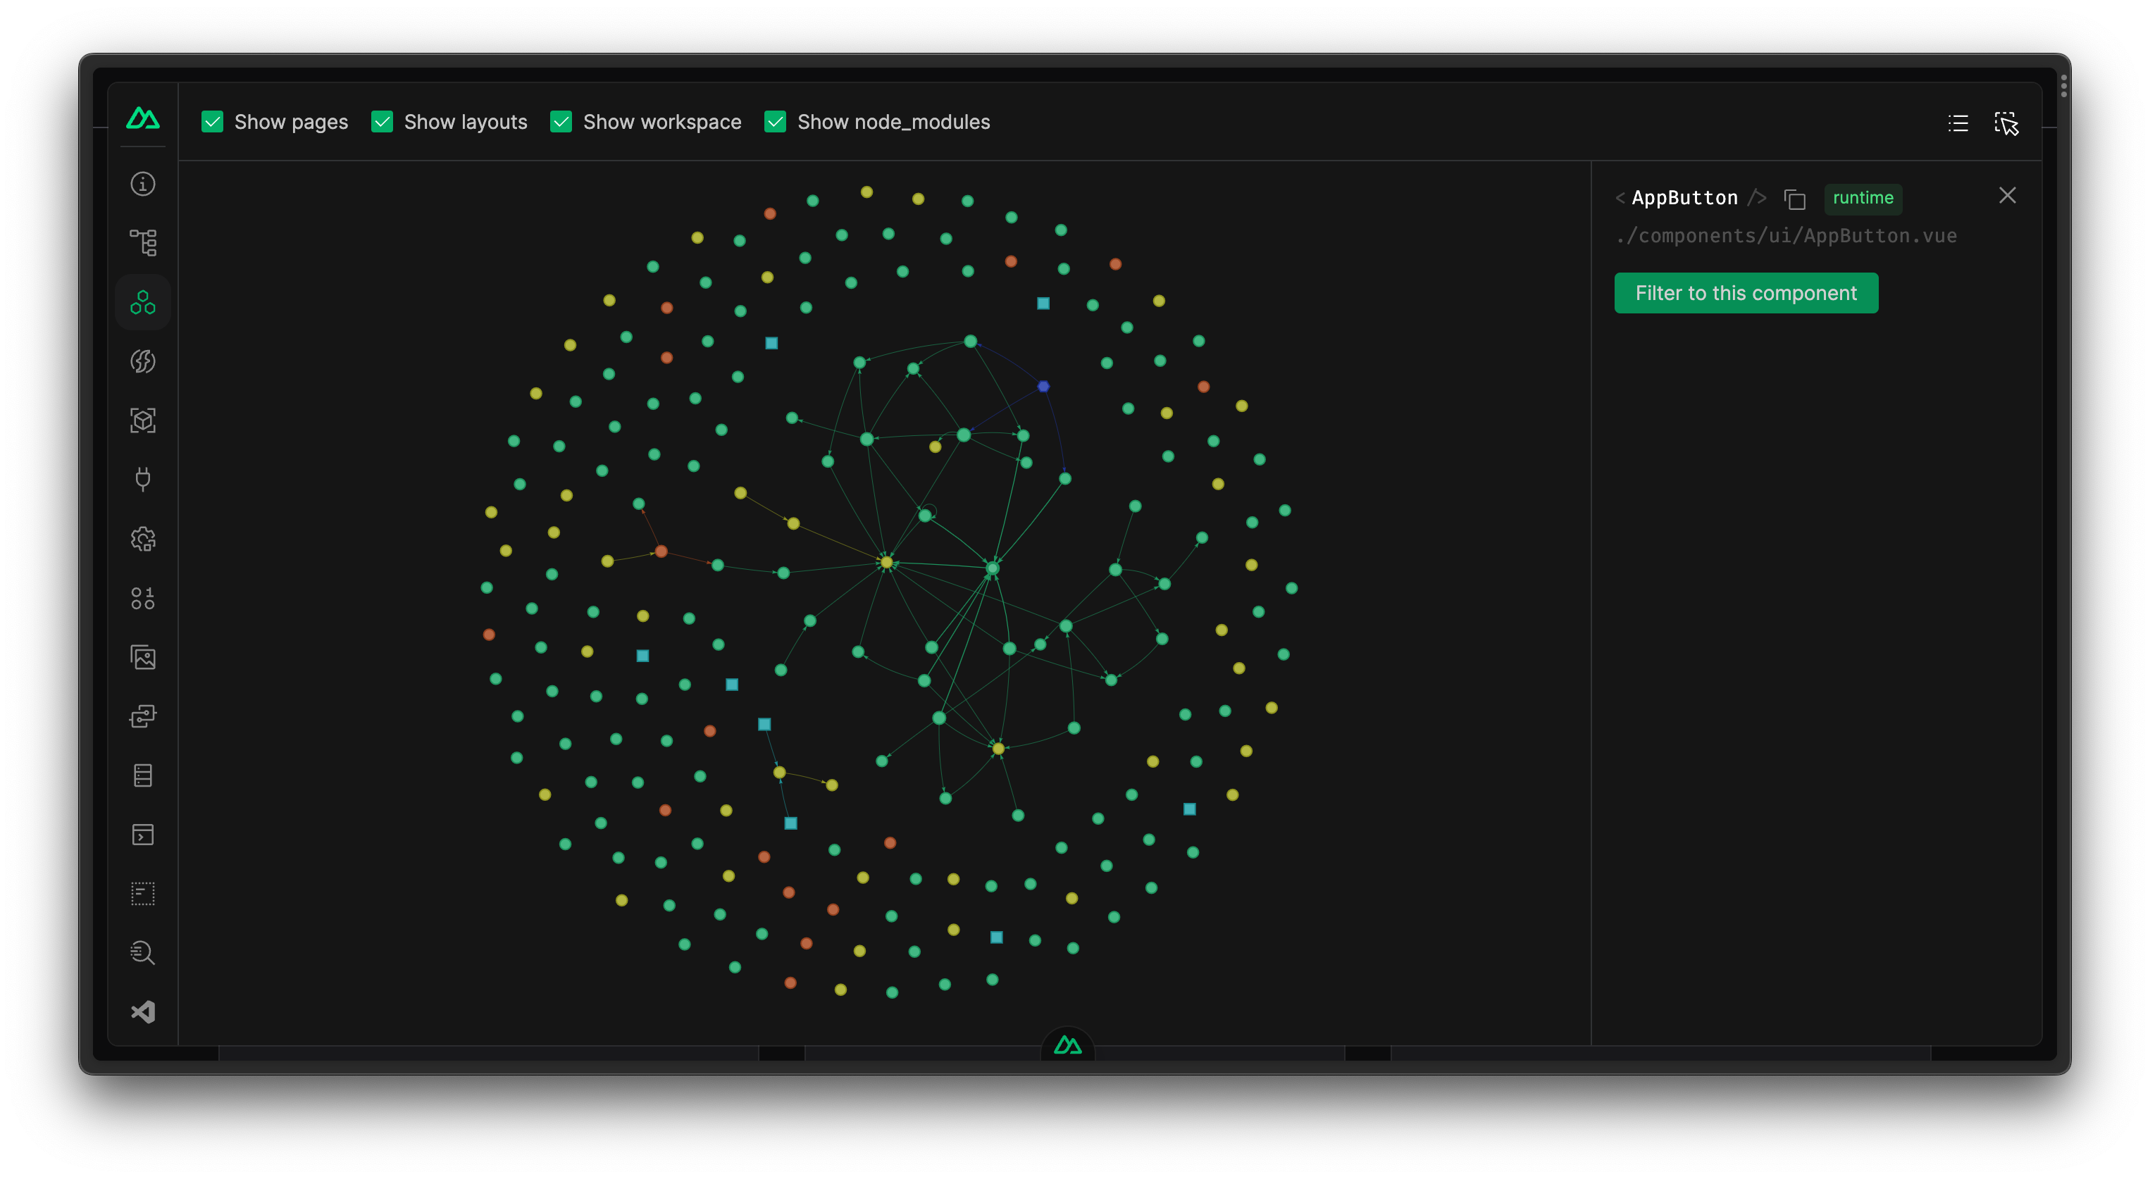
Task: Enable the component inspector picker
Action: tap(2006, 125)
